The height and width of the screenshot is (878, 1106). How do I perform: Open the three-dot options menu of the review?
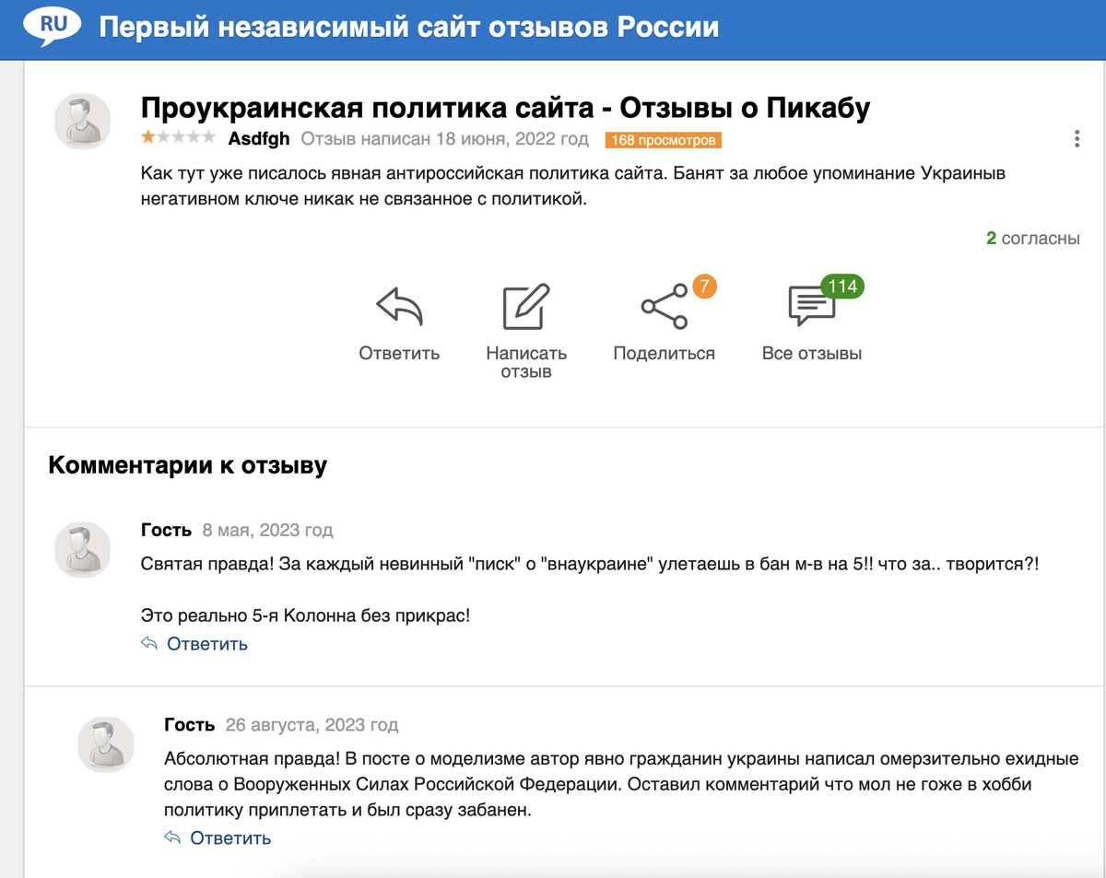[x=1077, y=139]
